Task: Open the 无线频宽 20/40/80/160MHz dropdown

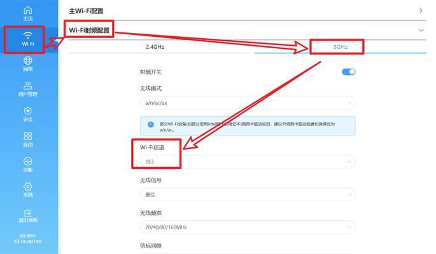Action: (x=248, y=227)
